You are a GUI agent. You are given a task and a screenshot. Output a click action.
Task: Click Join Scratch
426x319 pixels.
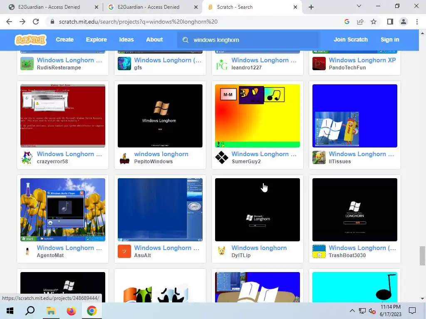350,39
